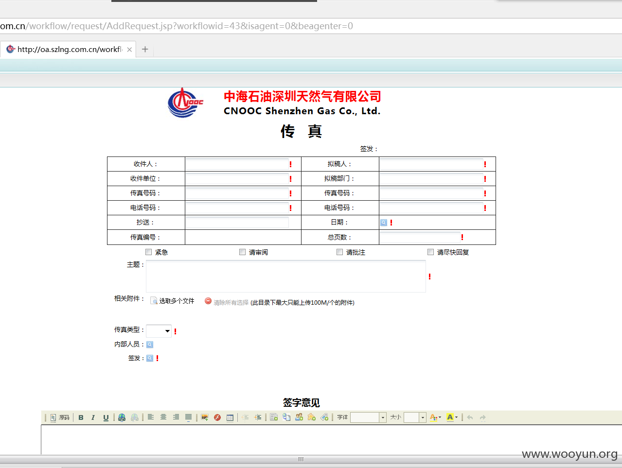Click the recipient 传真号码 input field
Screen dimensions: 622x468
pyautogui.click(x=237, y=193)
